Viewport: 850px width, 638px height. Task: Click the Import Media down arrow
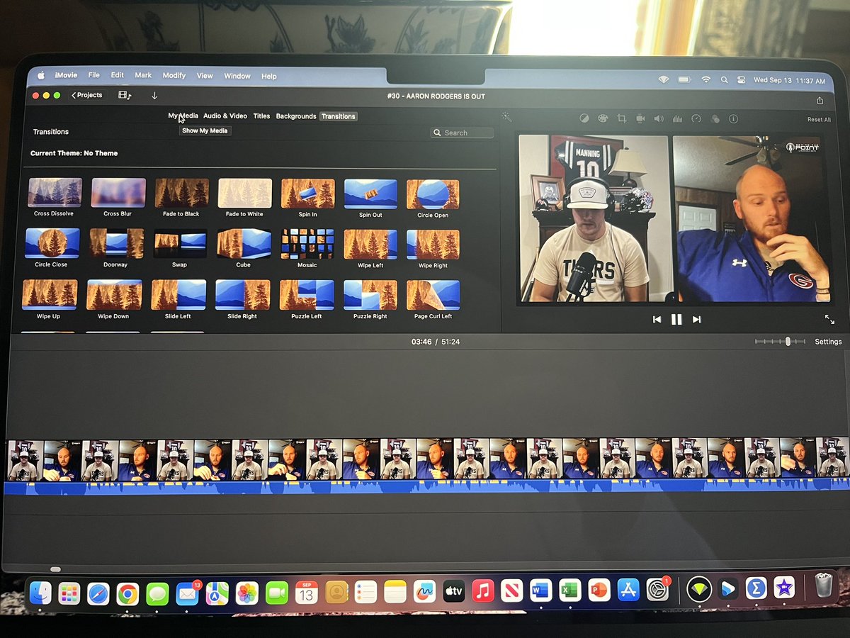click(154, 95)
